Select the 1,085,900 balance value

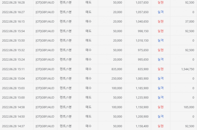[142, 79]
